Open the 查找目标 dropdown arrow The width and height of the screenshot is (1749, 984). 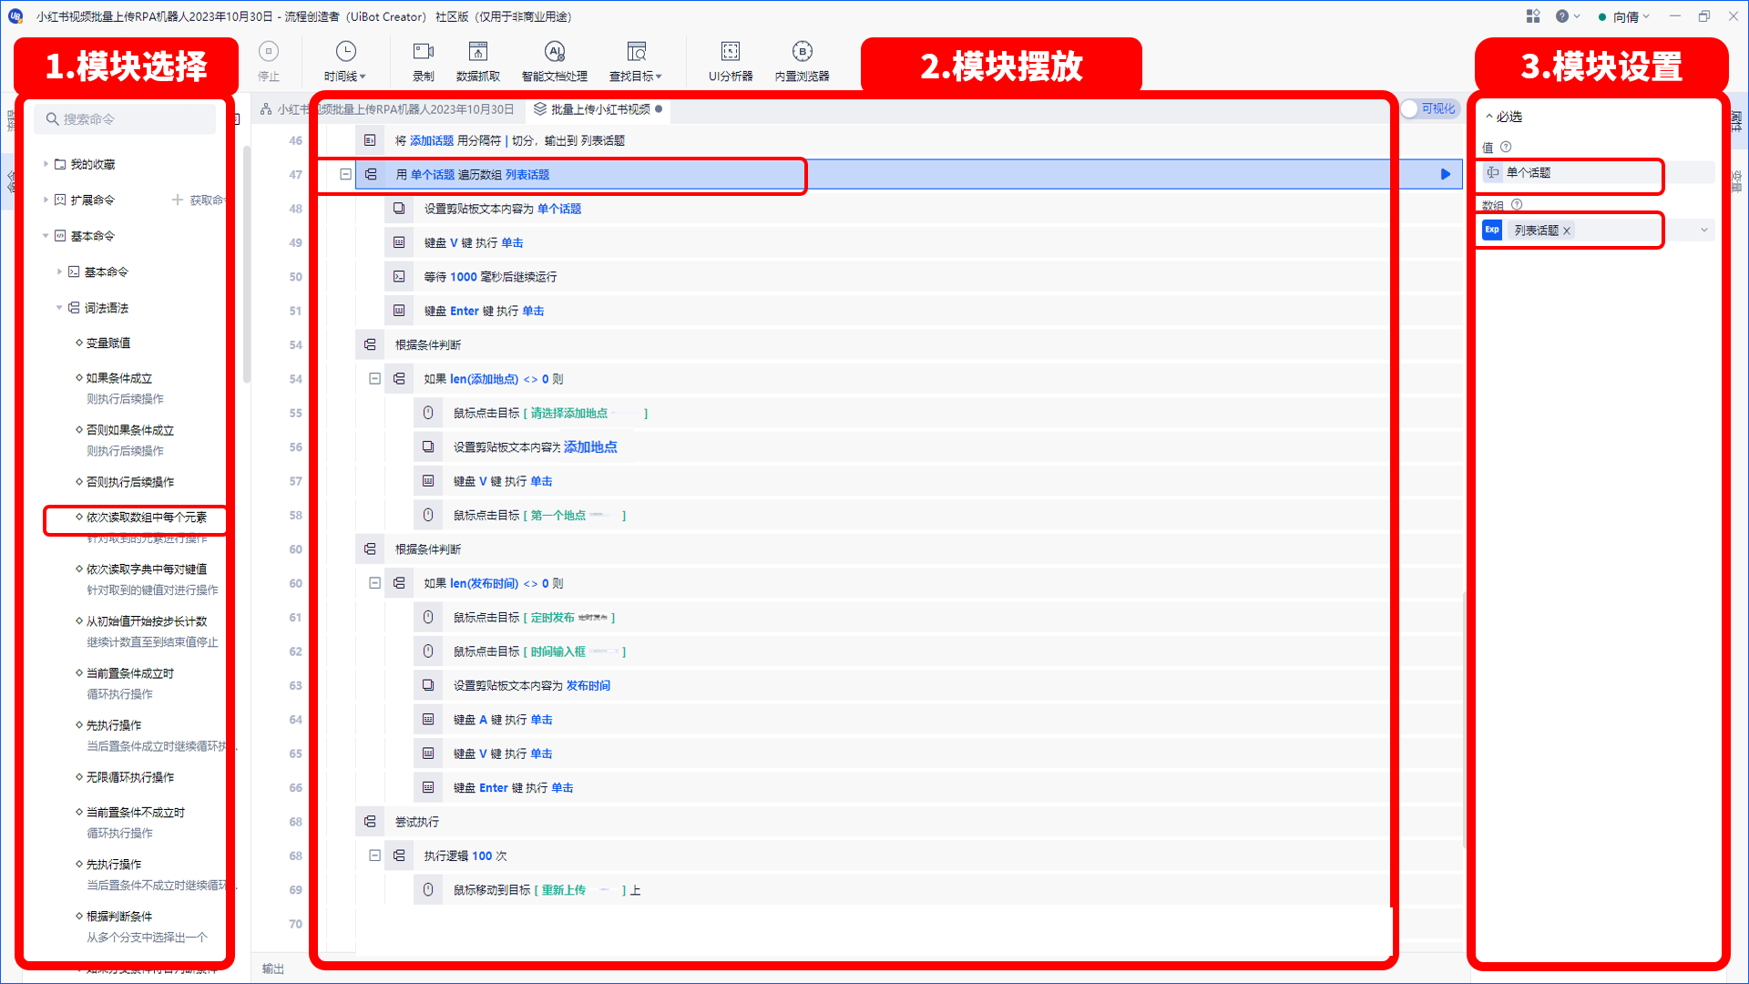pyautogui.click(x=659, y=77)
